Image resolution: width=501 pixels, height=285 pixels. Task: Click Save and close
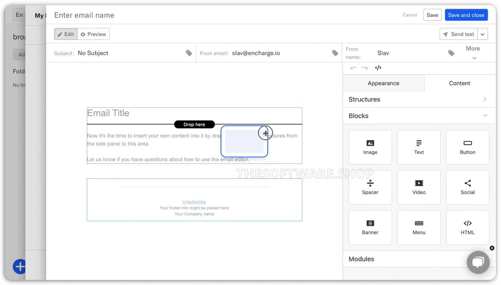(x=466, y=15)
